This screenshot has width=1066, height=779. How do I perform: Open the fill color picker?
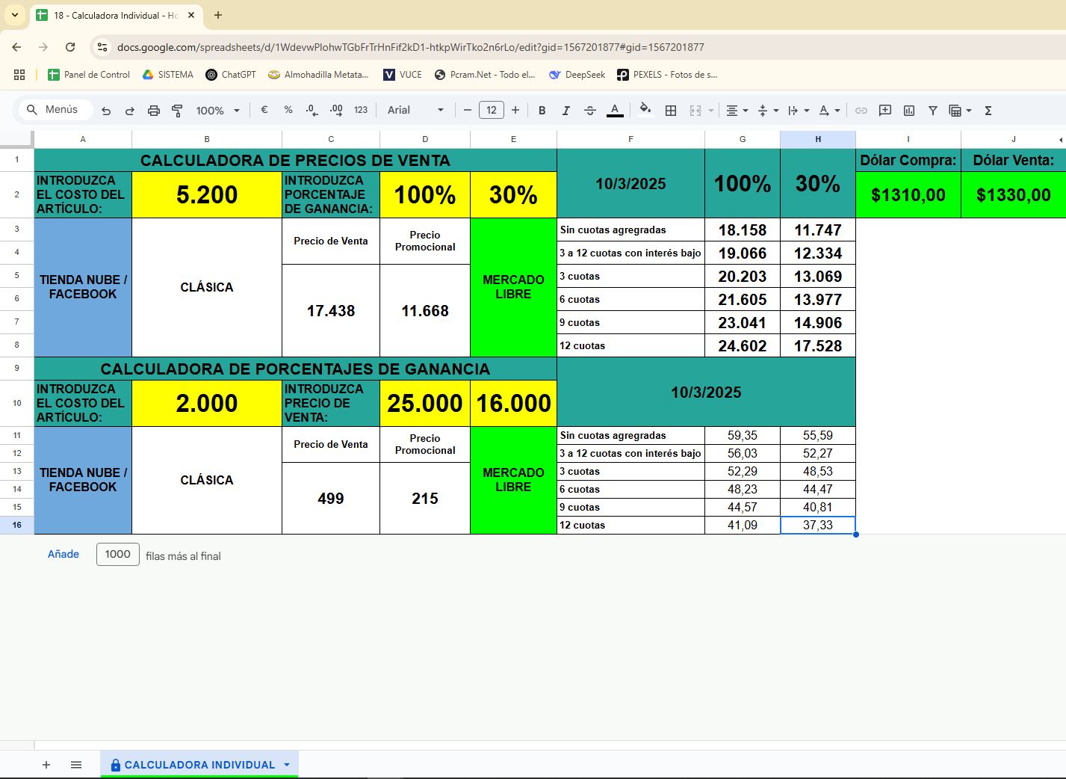point(645,110)
